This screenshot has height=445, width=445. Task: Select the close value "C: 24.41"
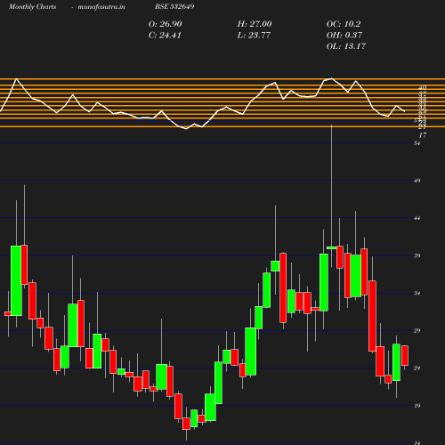tap(165, 36)
